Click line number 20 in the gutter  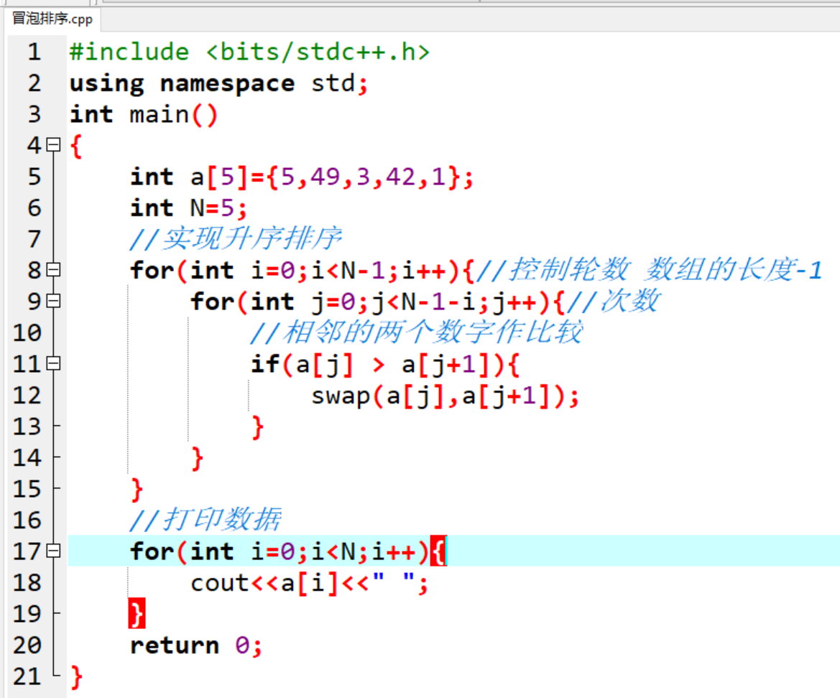click(x=27, y=646)
